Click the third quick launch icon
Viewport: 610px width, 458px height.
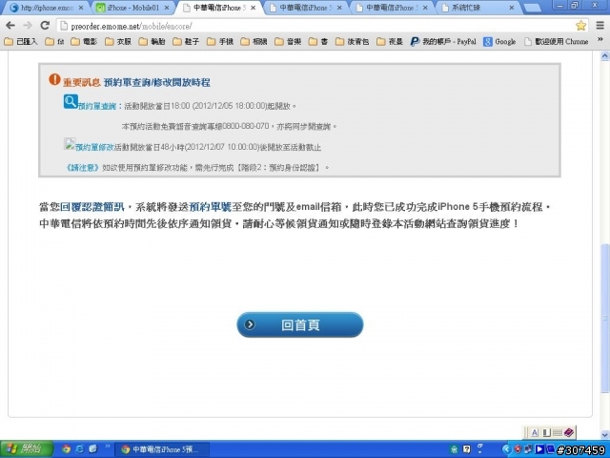[x=93, y=449]
